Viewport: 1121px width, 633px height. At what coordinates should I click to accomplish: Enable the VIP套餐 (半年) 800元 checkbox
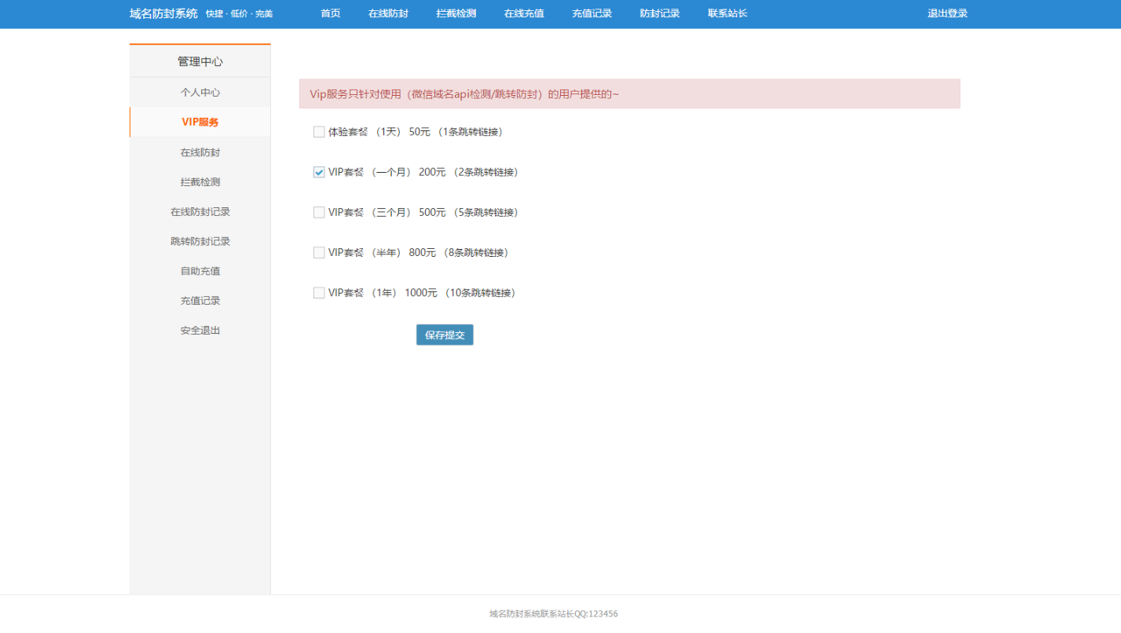pos(319,253)
